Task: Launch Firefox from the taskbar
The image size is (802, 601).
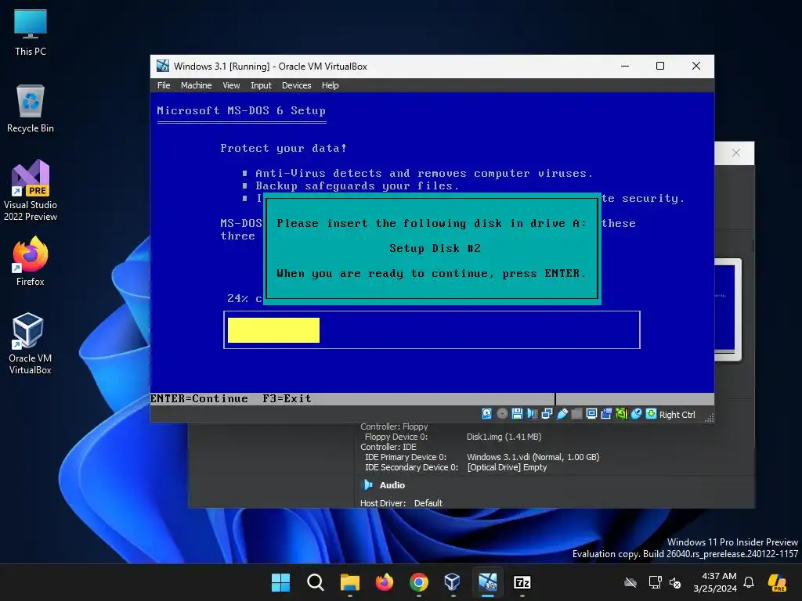Action: pos(385,582)
